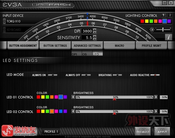Open the Button Assignment tab

coord(23,45)
